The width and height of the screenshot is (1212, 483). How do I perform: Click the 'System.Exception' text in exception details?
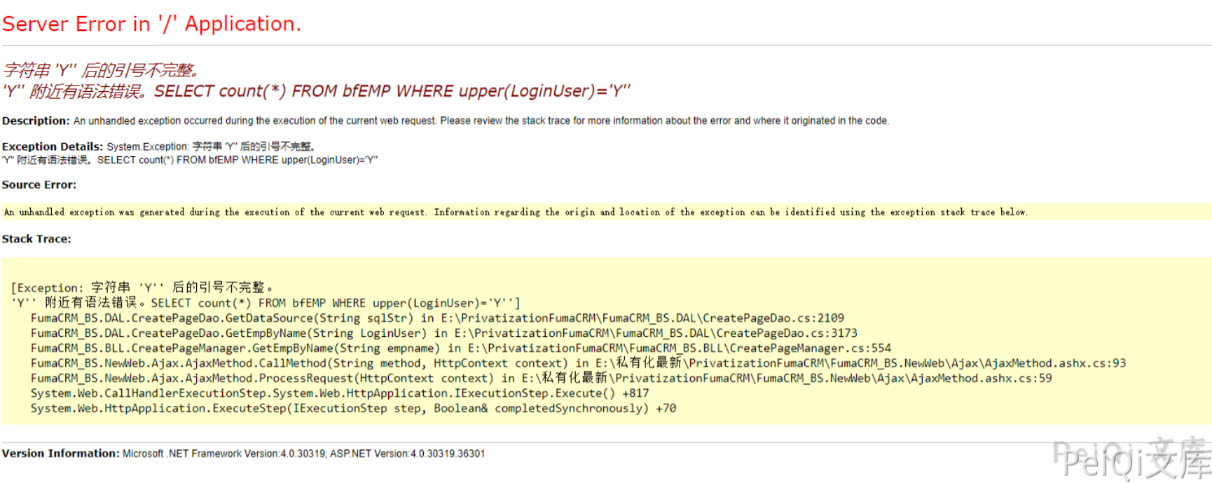pyautogui.click(x=147, y=147)
